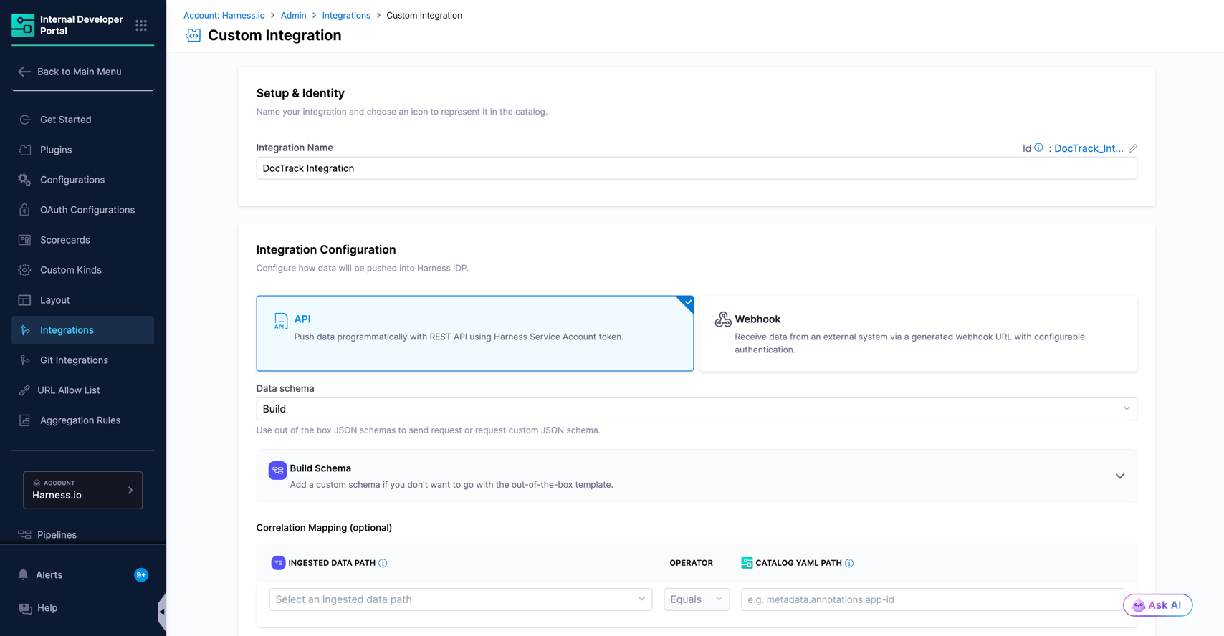Click the Scorecards icon in sidebar

pos(25,240)
